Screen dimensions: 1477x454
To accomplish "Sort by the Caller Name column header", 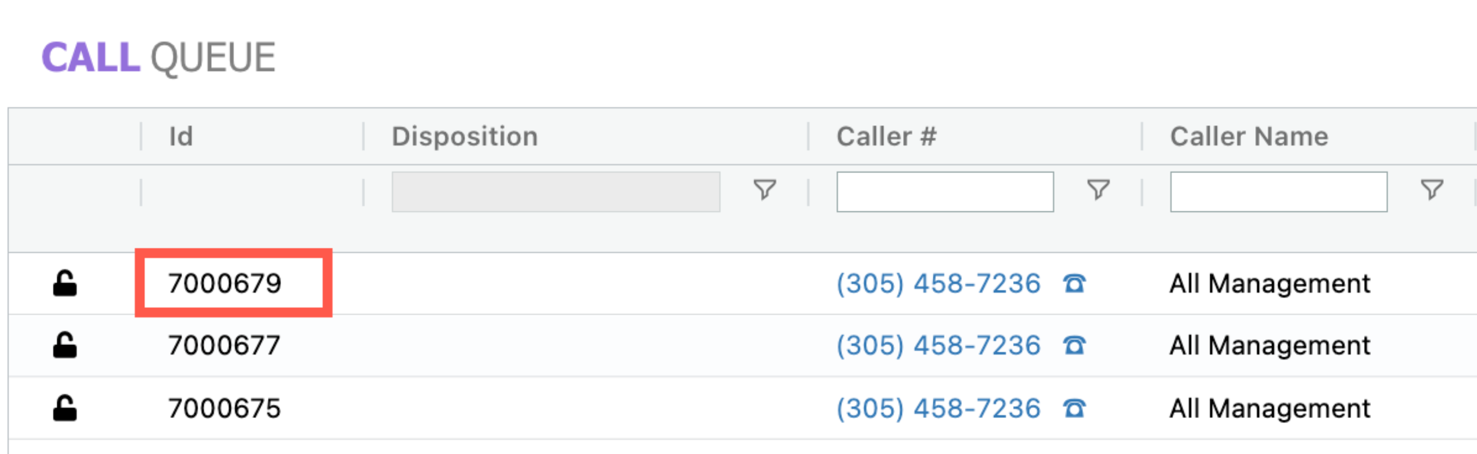I will [x=1250, y=137].
